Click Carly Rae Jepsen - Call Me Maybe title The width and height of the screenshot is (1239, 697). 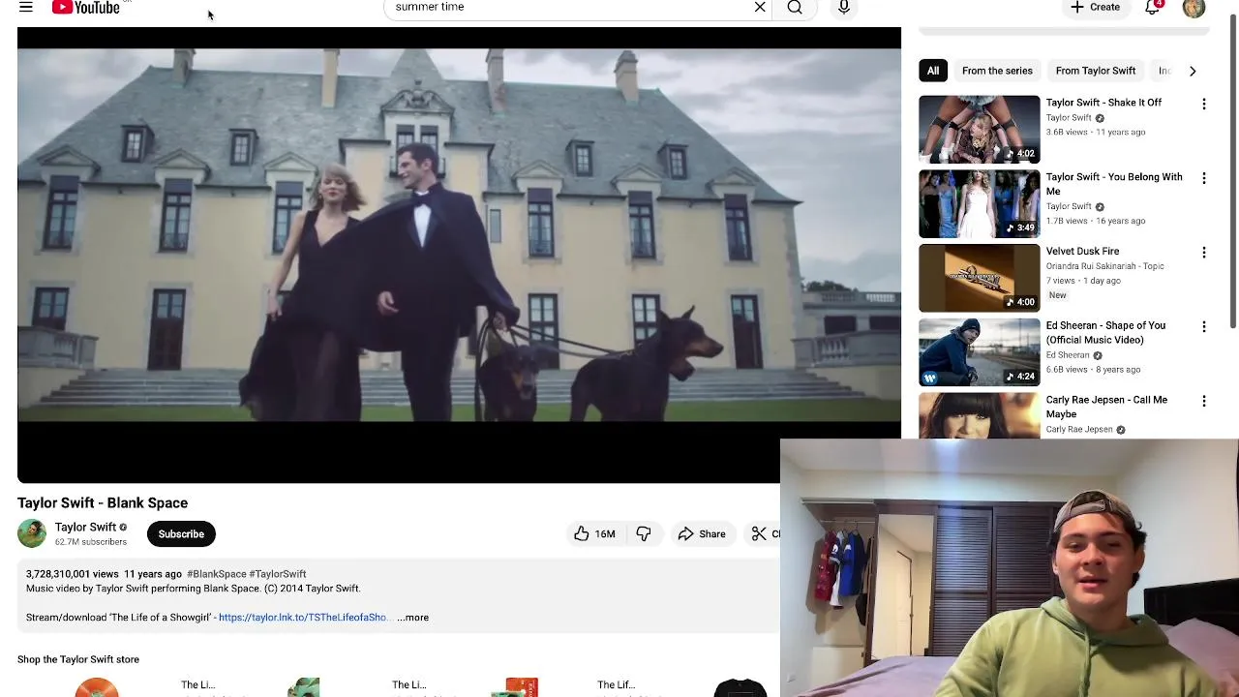click(x=1106, y=407)
